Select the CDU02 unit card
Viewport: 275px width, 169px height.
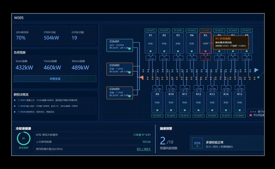[120, 69]
